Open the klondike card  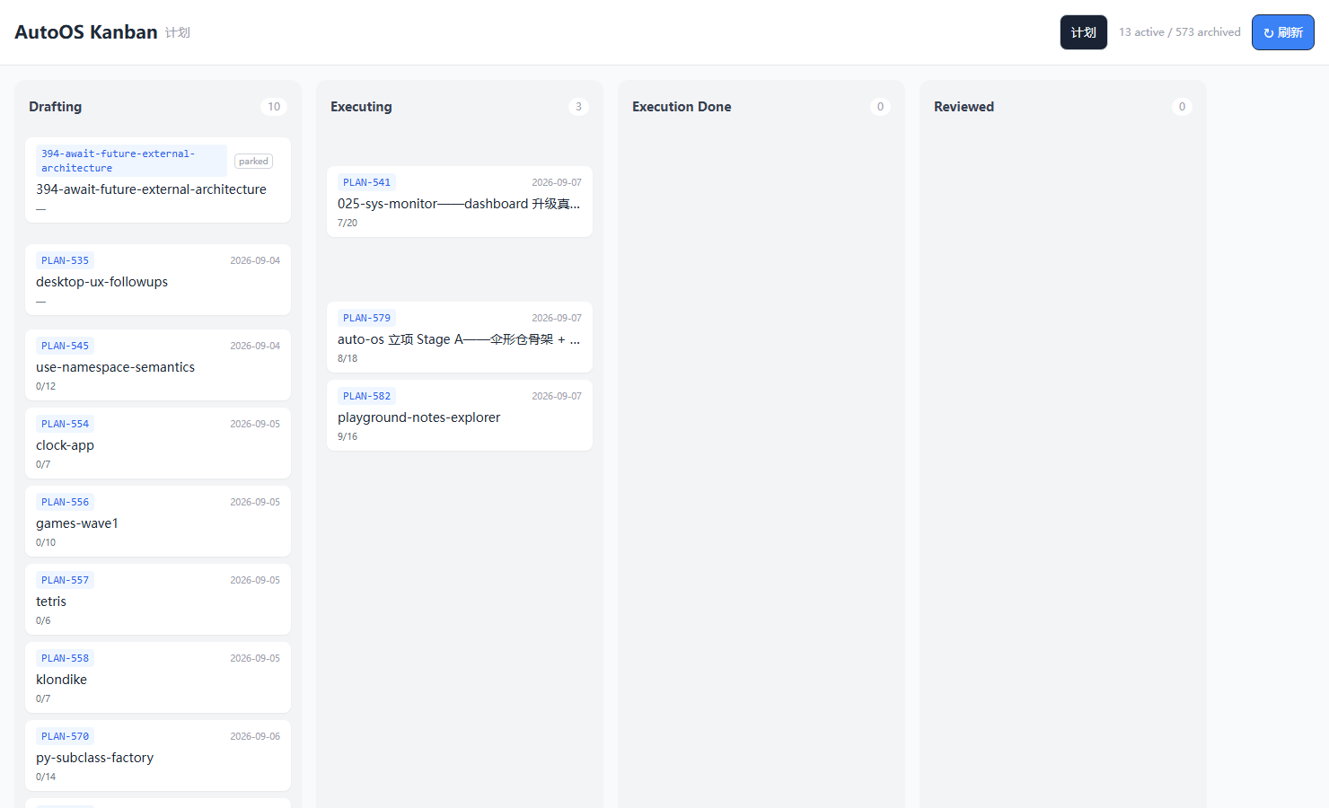click(158, 677)
